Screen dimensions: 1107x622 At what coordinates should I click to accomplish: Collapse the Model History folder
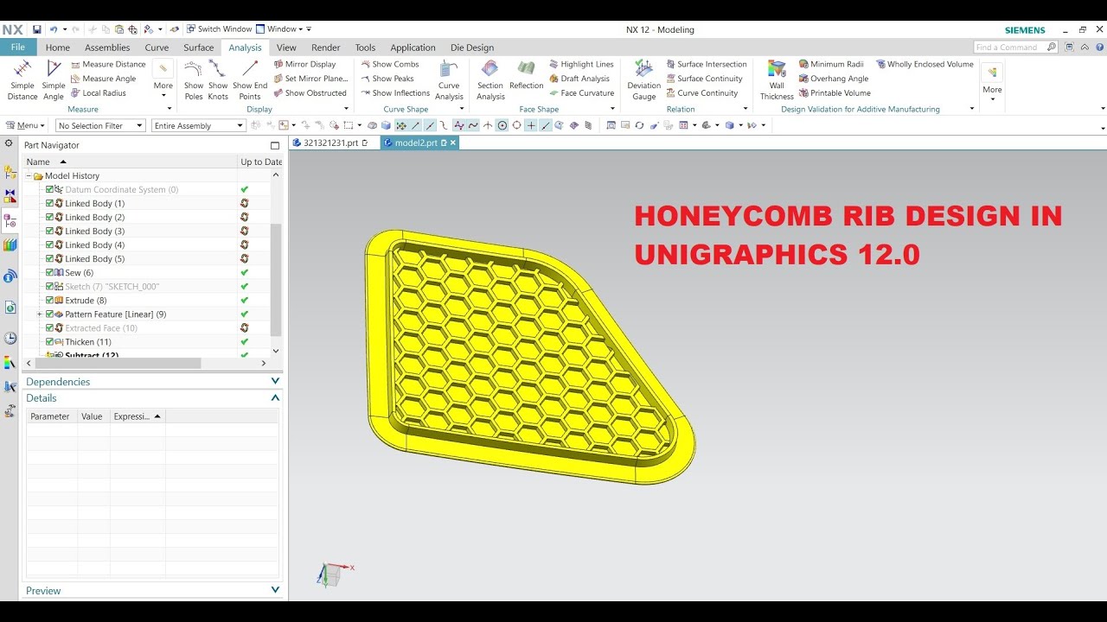coord(28,176)
